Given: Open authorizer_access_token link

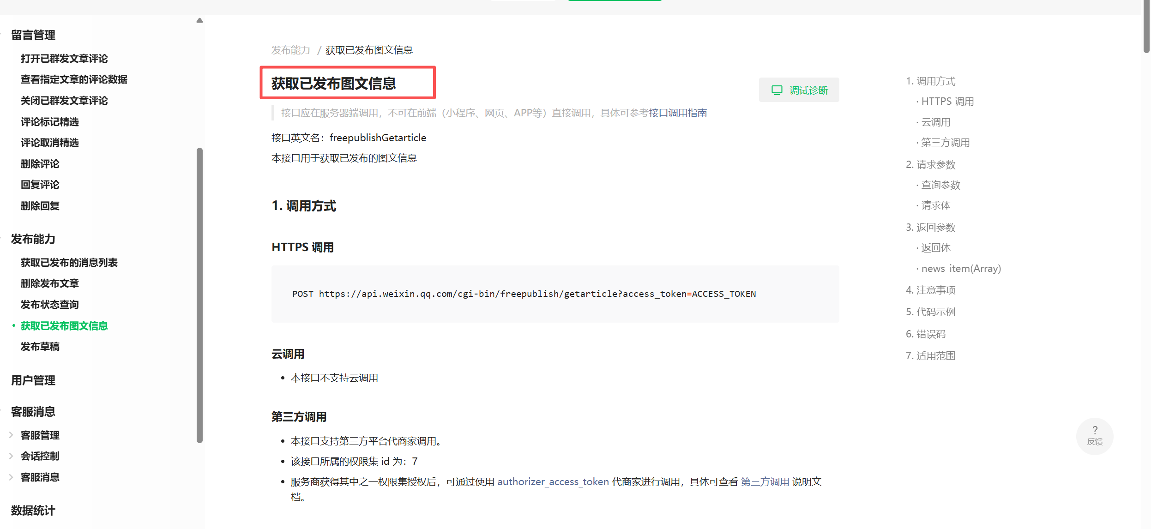Looking at the screenshot, I should click(553, 481).
